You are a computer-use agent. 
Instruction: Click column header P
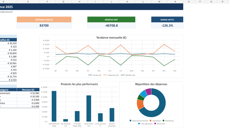pyautogui.click(x=200, y=2)
